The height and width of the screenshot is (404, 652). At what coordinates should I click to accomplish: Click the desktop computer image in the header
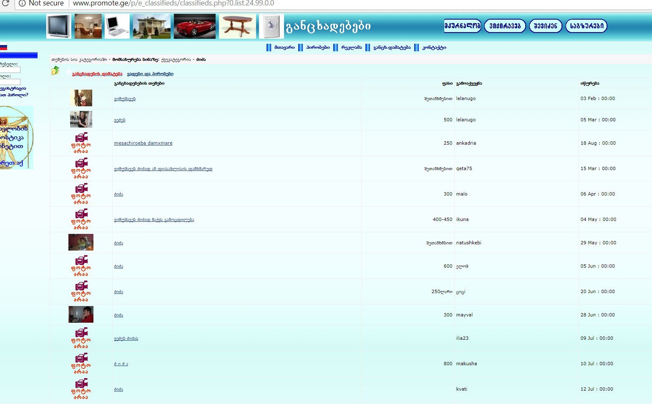[117, 26]
